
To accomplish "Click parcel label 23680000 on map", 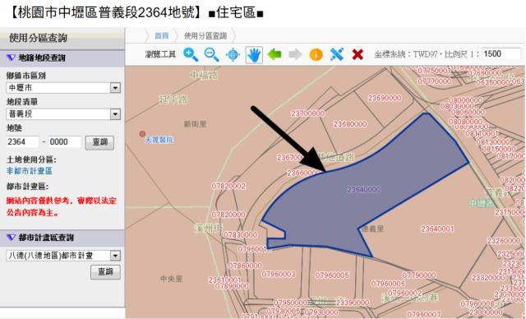I will click(x=350, y=124).
